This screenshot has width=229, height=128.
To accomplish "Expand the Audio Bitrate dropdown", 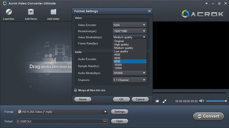I will point(144,73).
